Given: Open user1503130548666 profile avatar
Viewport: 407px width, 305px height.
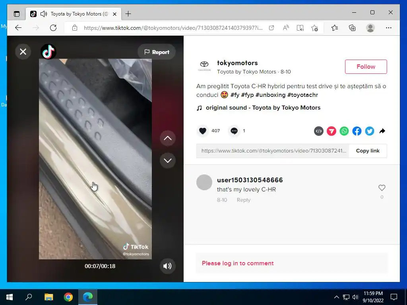Looking at the screenshot, I should point(204,182).
